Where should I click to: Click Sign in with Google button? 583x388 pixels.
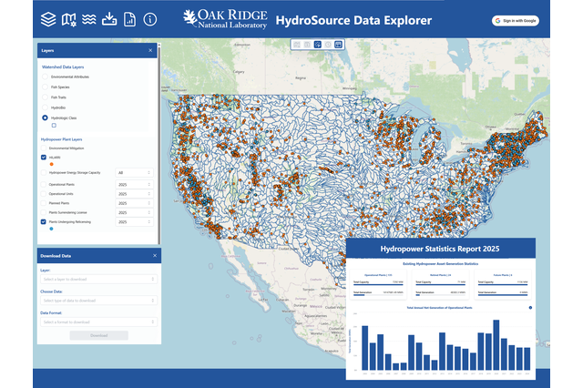click(x=516, y=21)
